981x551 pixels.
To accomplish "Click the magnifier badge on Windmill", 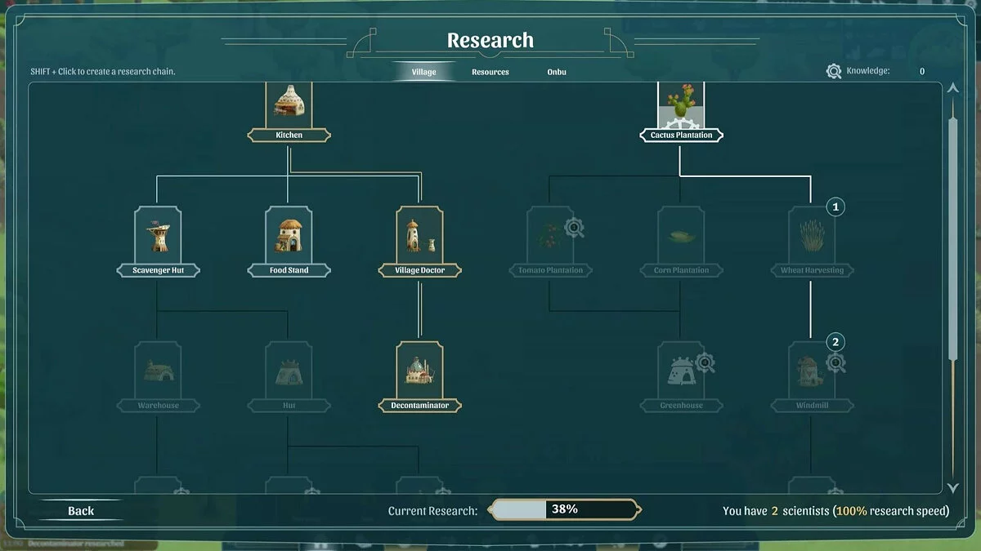I will pyautogui.click(x=835, y=362).
